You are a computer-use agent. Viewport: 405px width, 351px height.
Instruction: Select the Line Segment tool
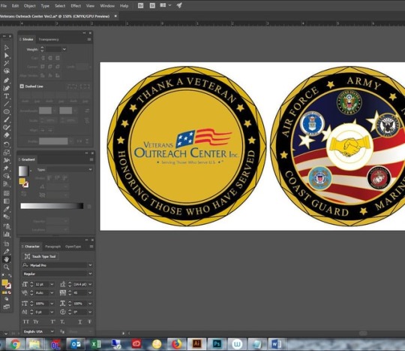tap(7, 104)
